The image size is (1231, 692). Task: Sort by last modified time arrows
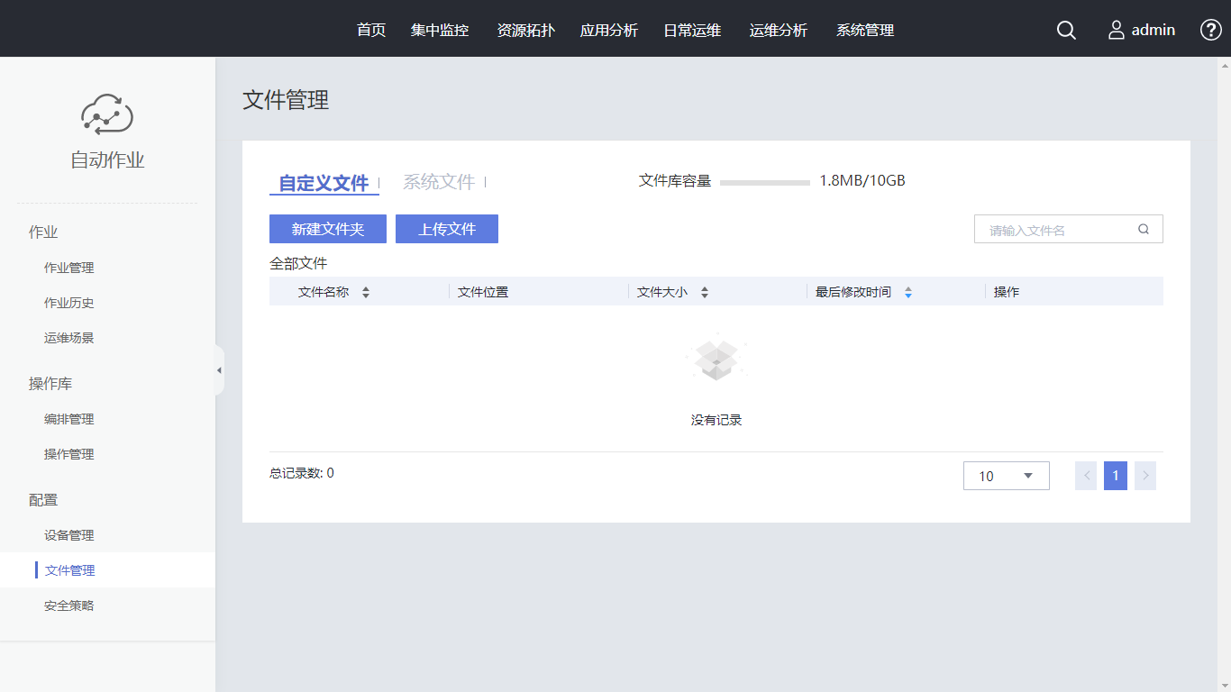[x=908, y=292]
